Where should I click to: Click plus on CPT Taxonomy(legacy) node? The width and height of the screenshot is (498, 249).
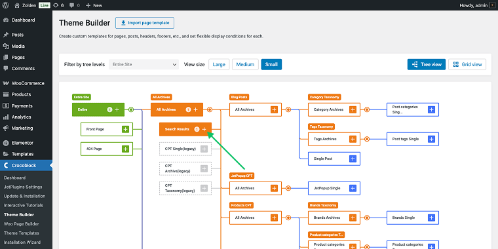[204, 188]
